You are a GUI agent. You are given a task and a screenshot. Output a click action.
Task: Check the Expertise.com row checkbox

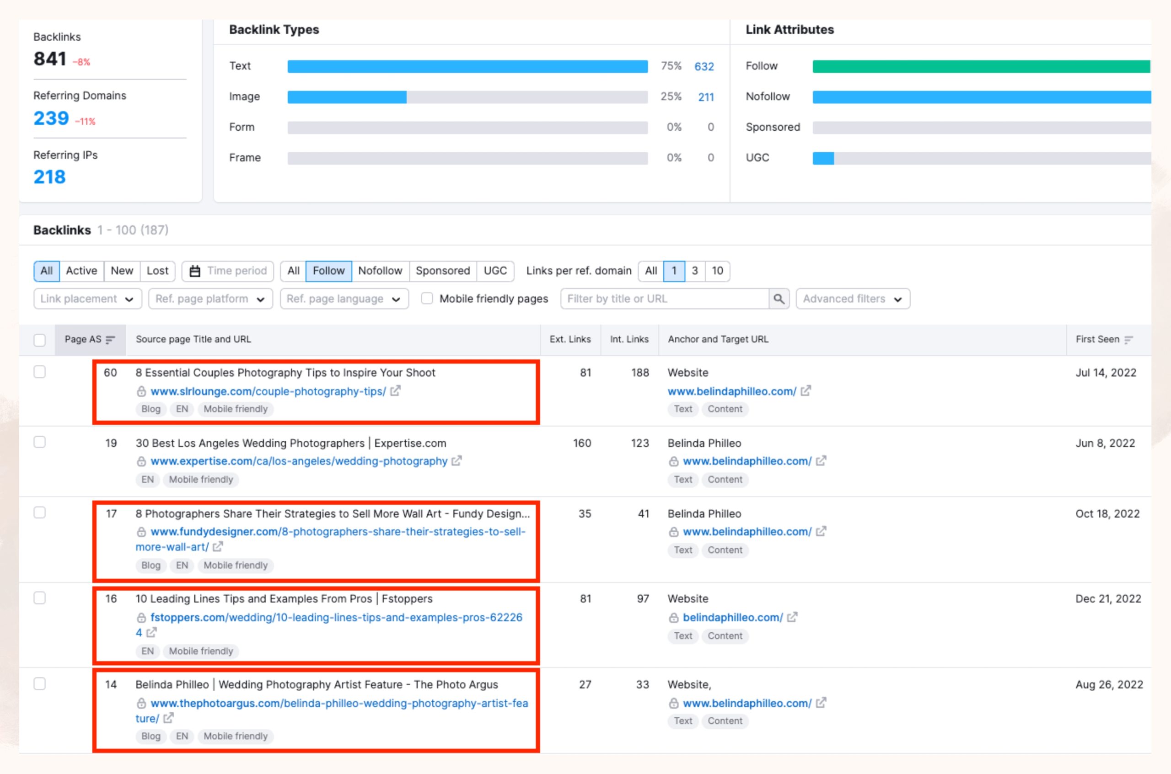39,442
